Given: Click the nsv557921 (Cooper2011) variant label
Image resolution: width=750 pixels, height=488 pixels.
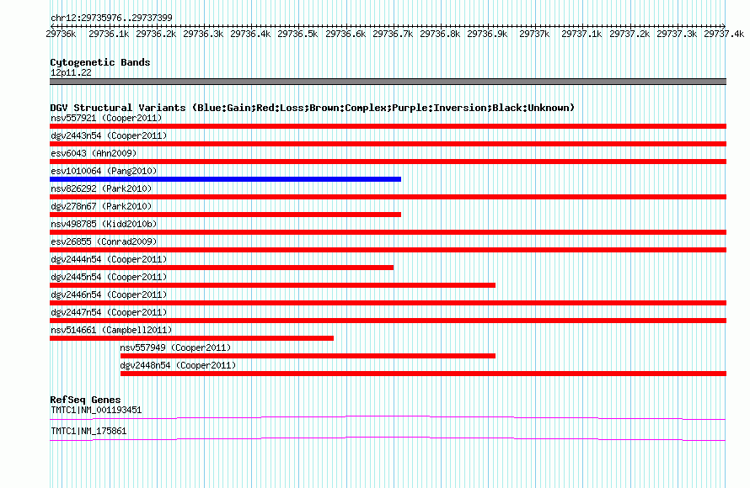Looking at the screenshot, I should pos(106,118).
